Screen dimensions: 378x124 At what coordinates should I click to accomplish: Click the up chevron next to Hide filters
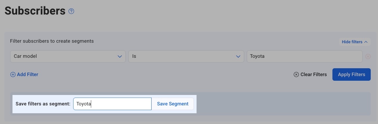coord(366,42)
